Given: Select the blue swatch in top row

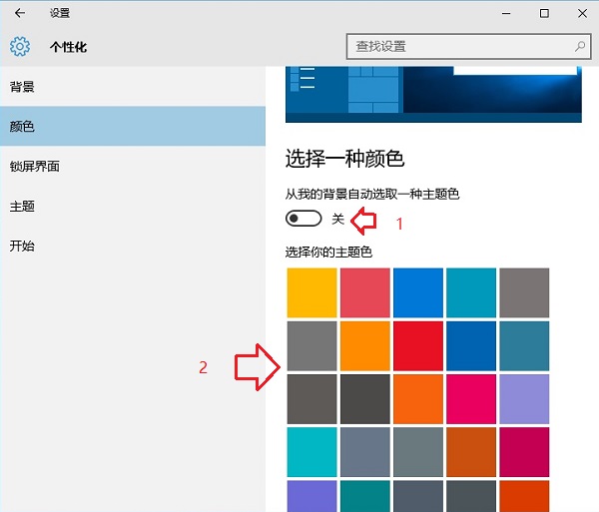Looking at the screenshot, I should click(418, 292).
